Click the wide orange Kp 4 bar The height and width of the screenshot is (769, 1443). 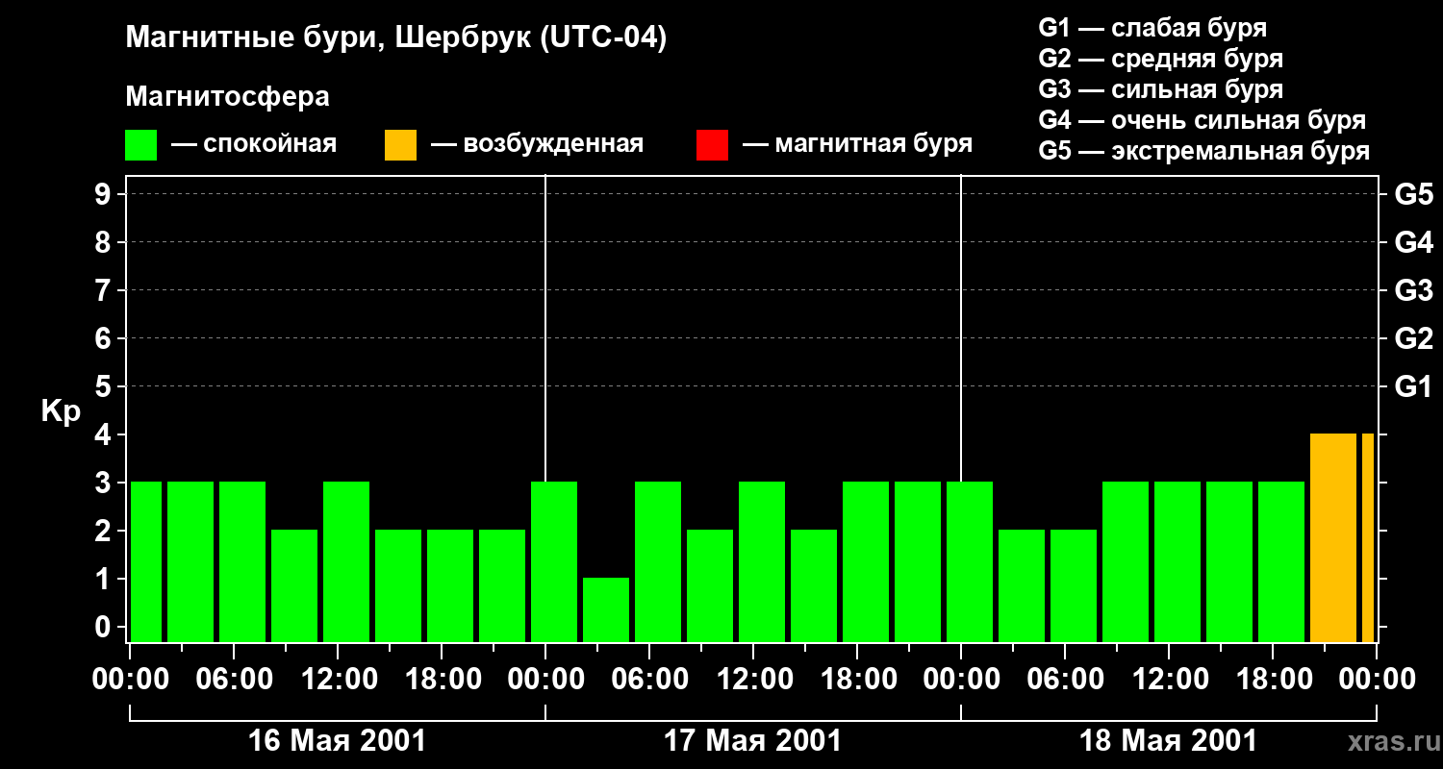[x=1333, y=537]
